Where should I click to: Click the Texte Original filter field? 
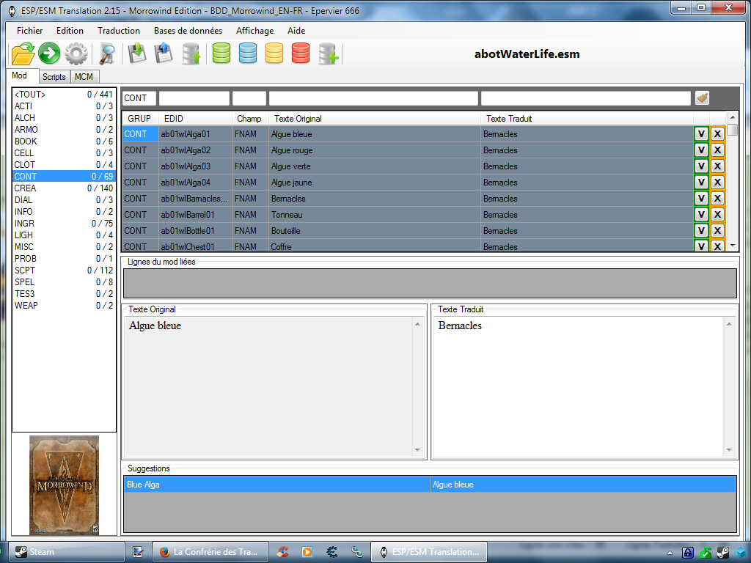[x=373, y=98]
